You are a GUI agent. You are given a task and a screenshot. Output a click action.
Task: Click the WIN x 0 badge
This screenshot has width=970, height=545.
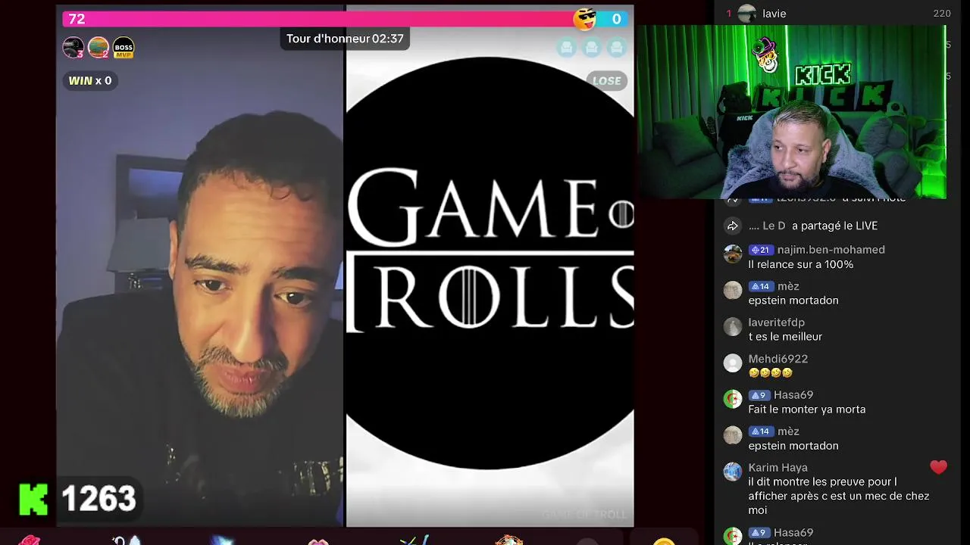pyautogui.click(x=90, y=81)
